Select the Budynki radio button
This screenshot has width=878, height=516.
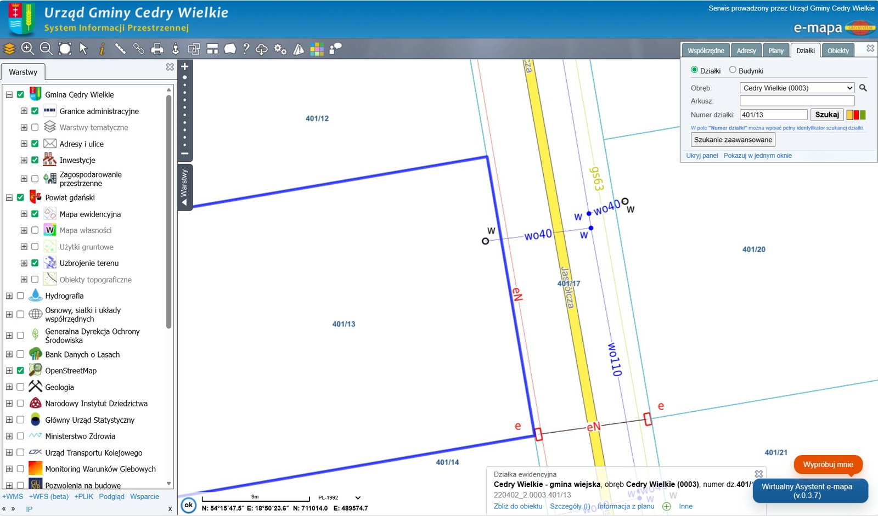pos(733,70)
